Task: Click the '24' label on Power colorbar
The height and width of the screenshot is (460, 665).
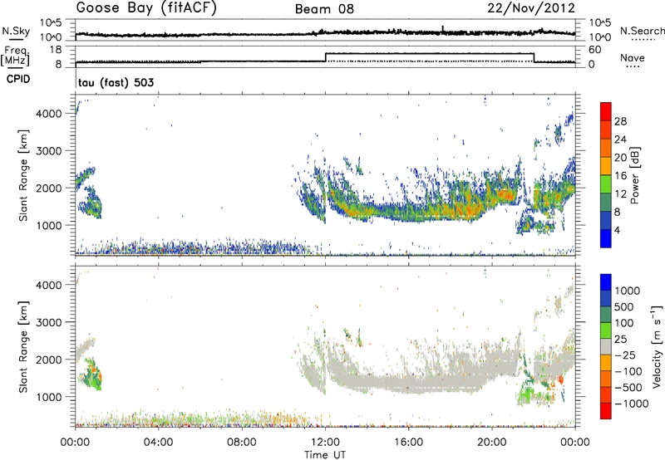Action: [620, 139]
